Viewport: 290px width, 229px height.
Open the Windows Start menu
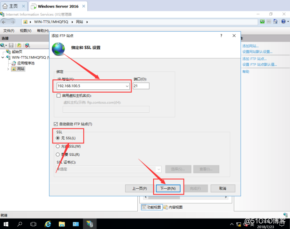6,224
